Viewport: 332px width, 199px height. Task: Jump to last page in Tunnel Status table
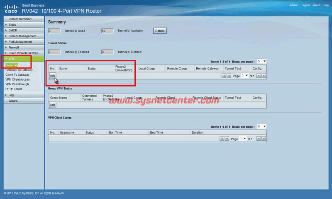[x=264, y=76]
